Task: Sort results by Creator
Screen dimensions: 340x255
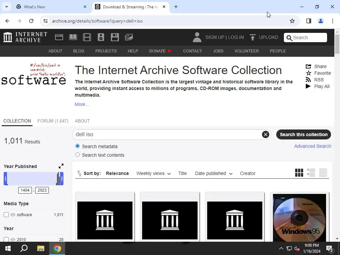Action: (248, 173)
